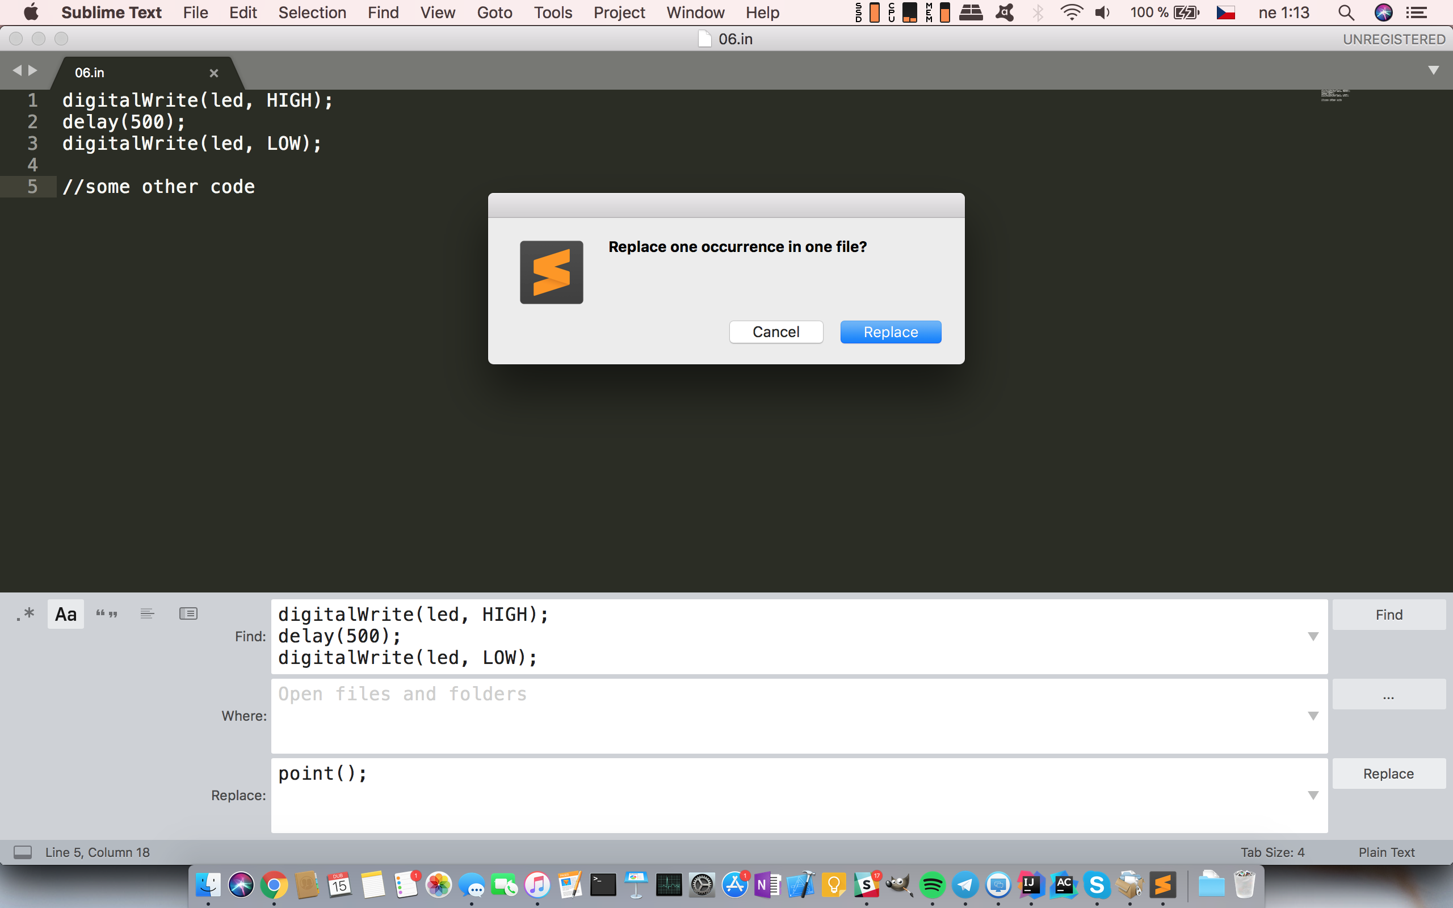This screenshot has width=1453, height=908.
Task: Toggle use buffer results icon
Action: pyautogui.click(x=188, y=613)
